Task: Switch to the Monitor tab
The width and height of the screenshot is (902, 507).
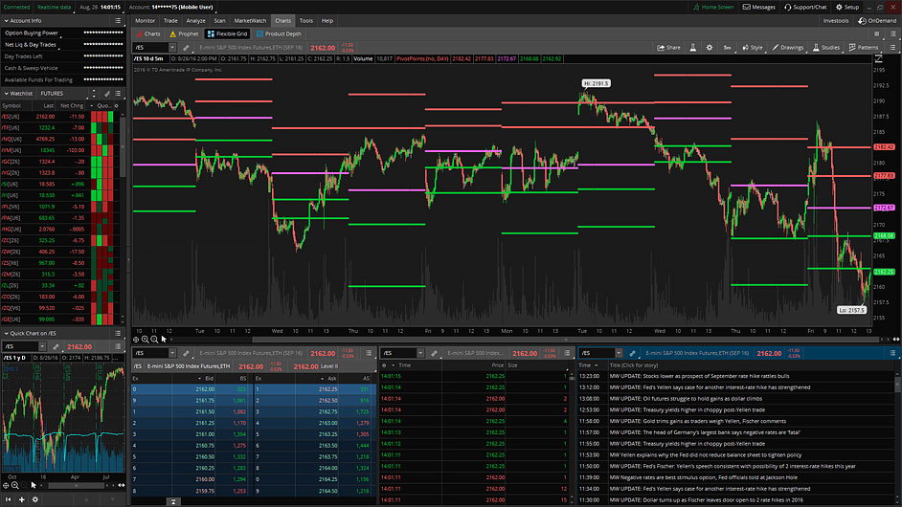Action: pyautogui.click(x=145, y=21)
